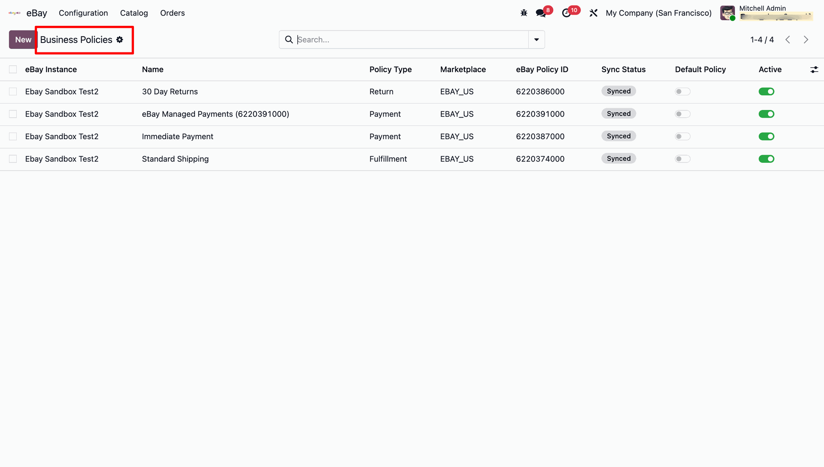Toggle Default Policy for 30 Day Returns
This screenshot has width=824, height=467.
tap(682, 92)
